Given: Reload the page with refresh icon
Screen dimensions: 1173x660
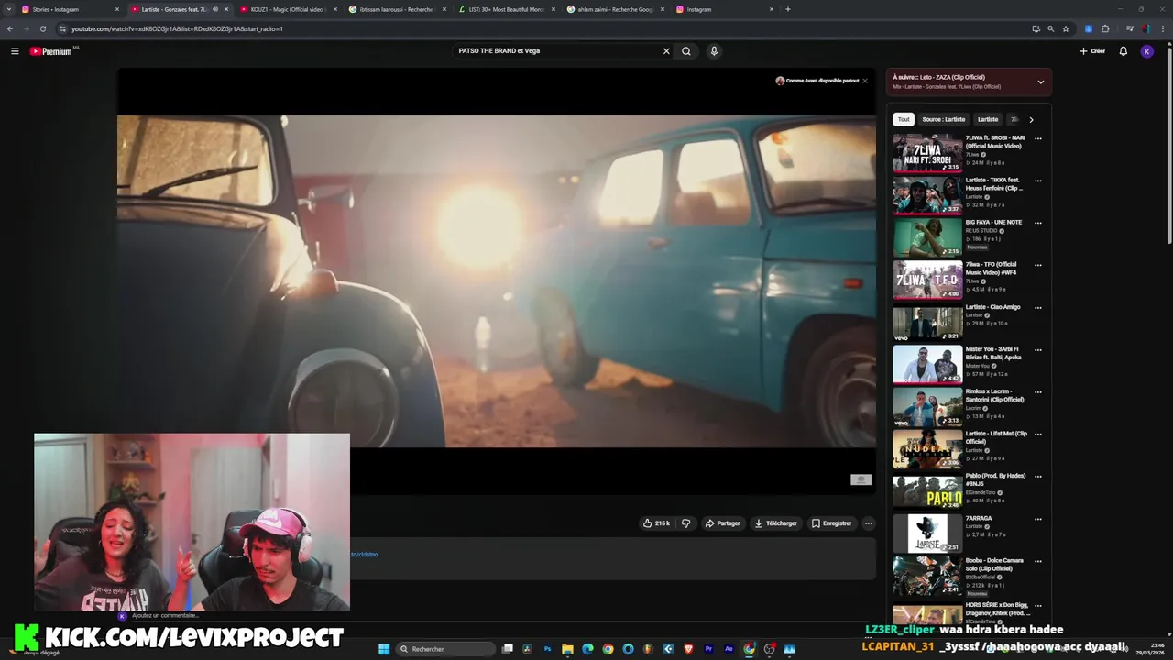Looking at the screenshot, I should [x=42, y=28].
